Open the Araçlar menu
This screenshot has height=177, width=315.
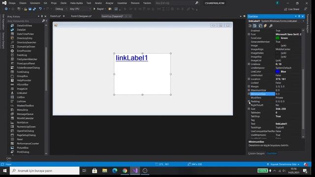click(109, 3)
